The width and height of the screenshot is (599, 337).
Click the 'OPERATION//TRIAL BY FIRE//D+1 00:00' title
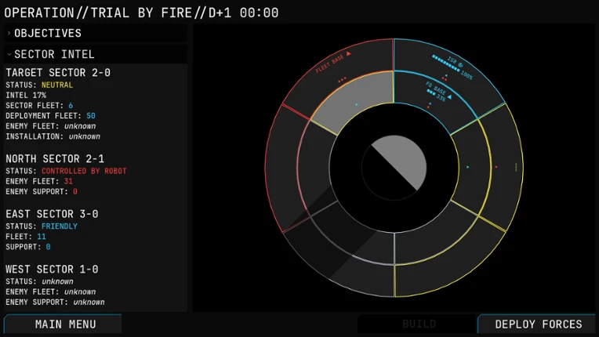click(141, 13)
